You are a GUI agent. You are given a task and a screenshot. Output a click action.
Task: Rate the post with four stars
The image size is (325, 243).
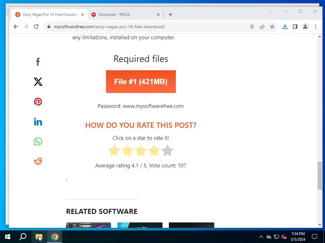click(154, 150)
